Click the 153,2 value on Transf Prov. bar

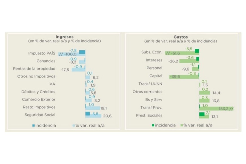tap(225, 109)
